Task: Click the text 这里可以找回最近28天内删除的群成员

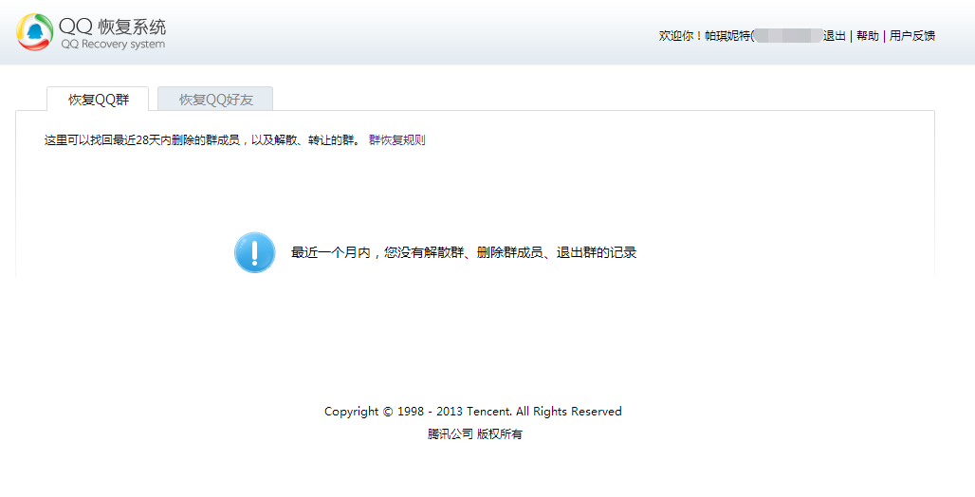Action: [x=141, y=140]
